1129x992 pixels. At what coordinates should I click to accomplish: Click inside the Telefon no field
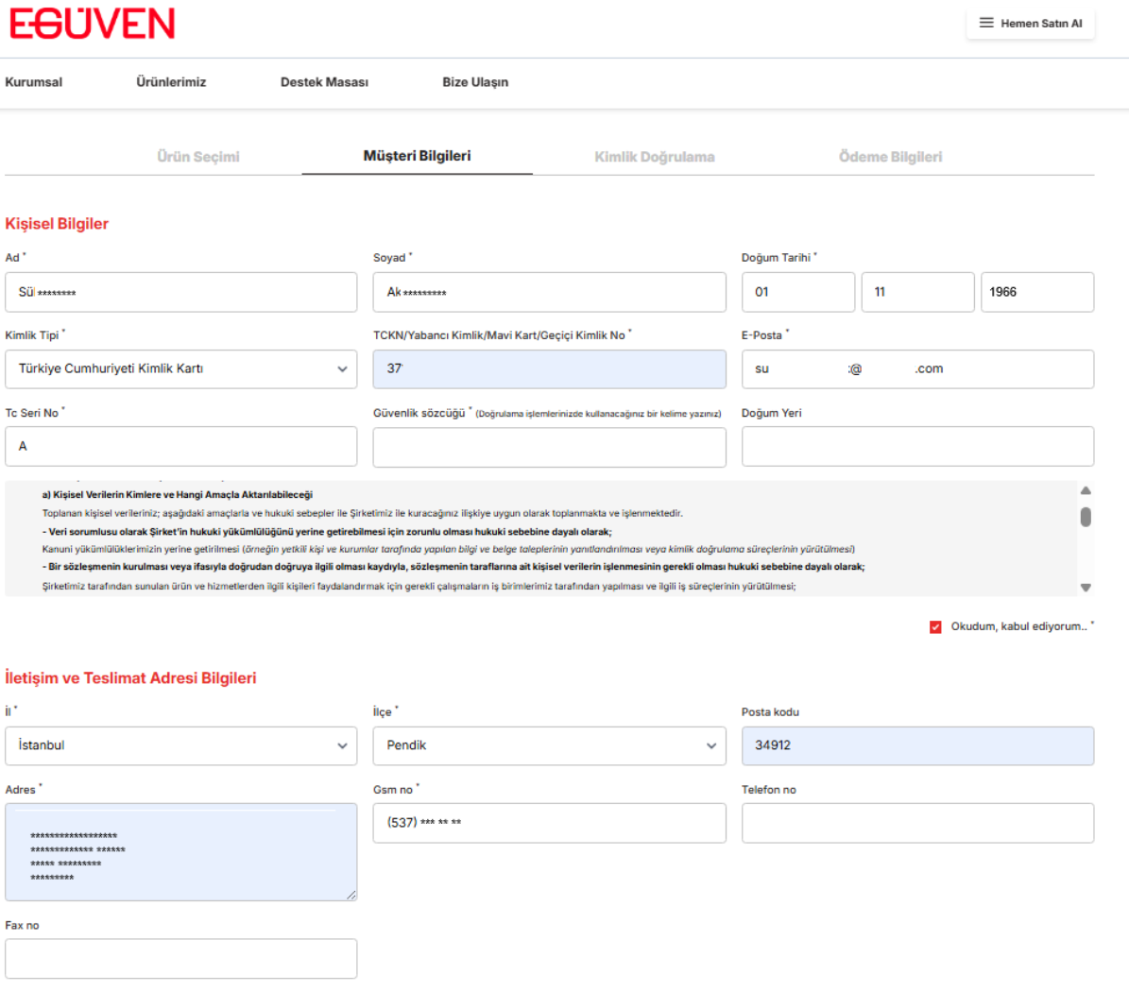917,823
